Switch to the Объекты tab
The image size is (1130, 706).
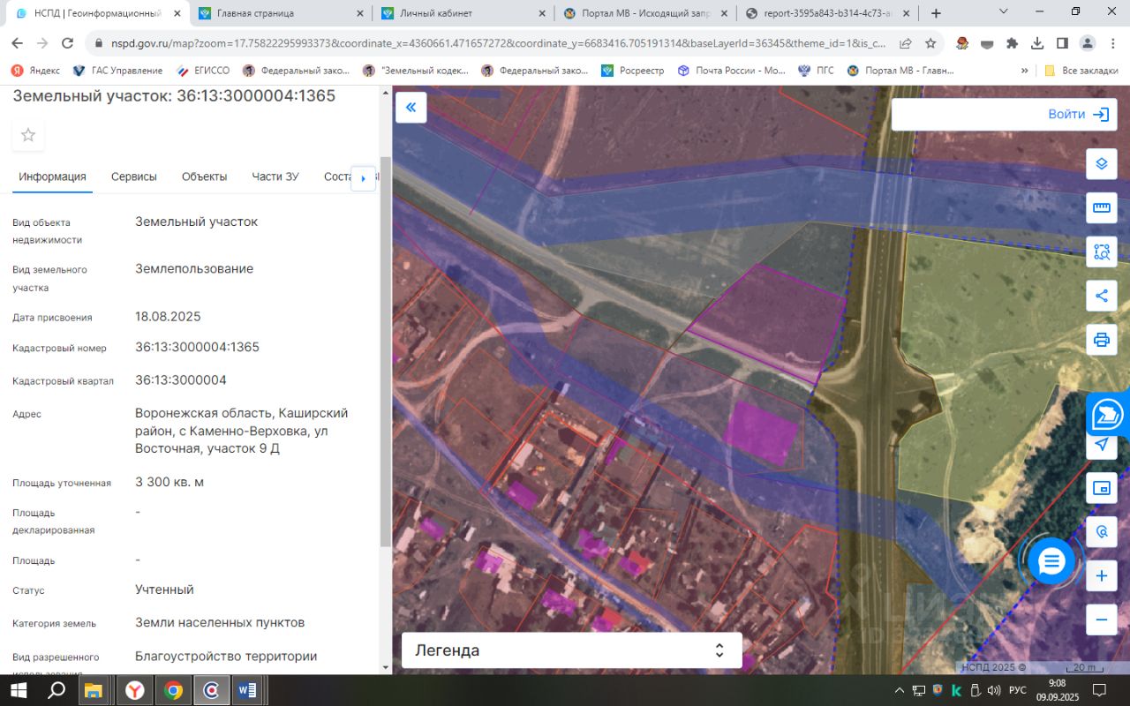pyautogui.click(x=204, y=176)
